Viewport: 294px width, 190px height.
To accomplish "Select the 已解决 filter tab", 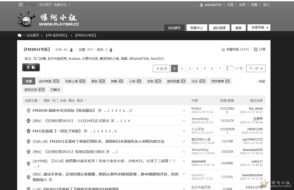I will [x=55, y=90].
